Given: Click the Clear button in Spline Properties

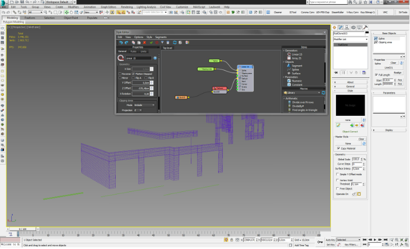Looking at the screenshot, I should (393, 63).
